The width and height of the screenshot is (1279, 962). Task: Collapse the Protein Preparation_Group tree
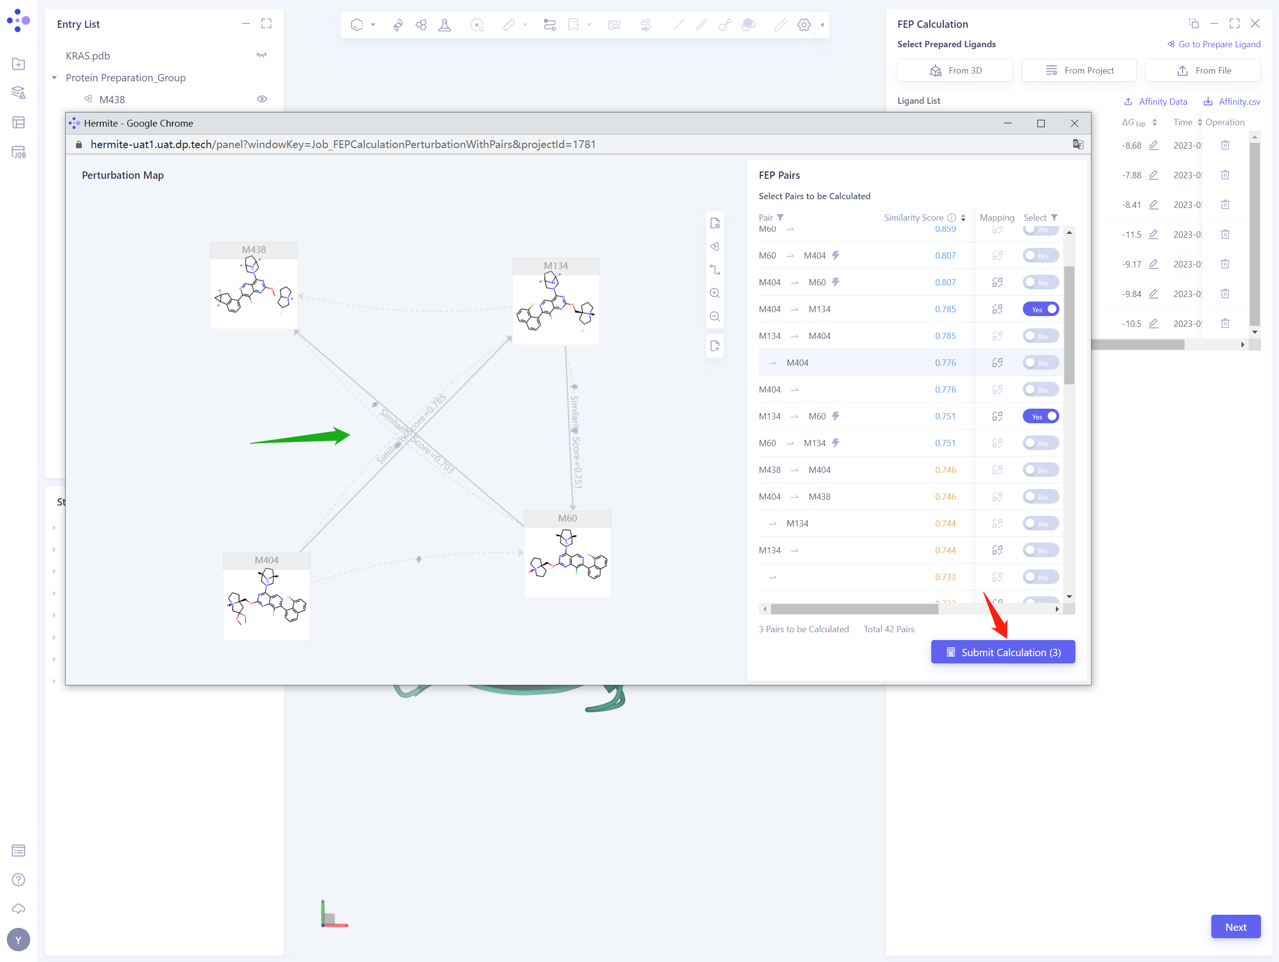coord(55,78)
